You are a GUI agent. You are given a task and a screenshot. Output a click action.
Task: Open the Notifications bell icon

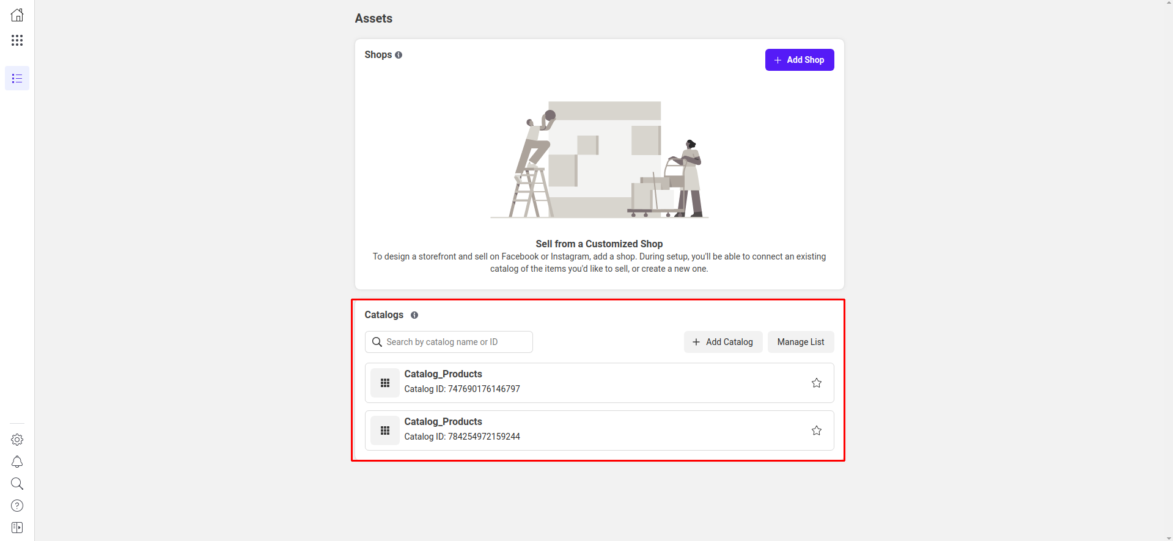coord(17,462)
